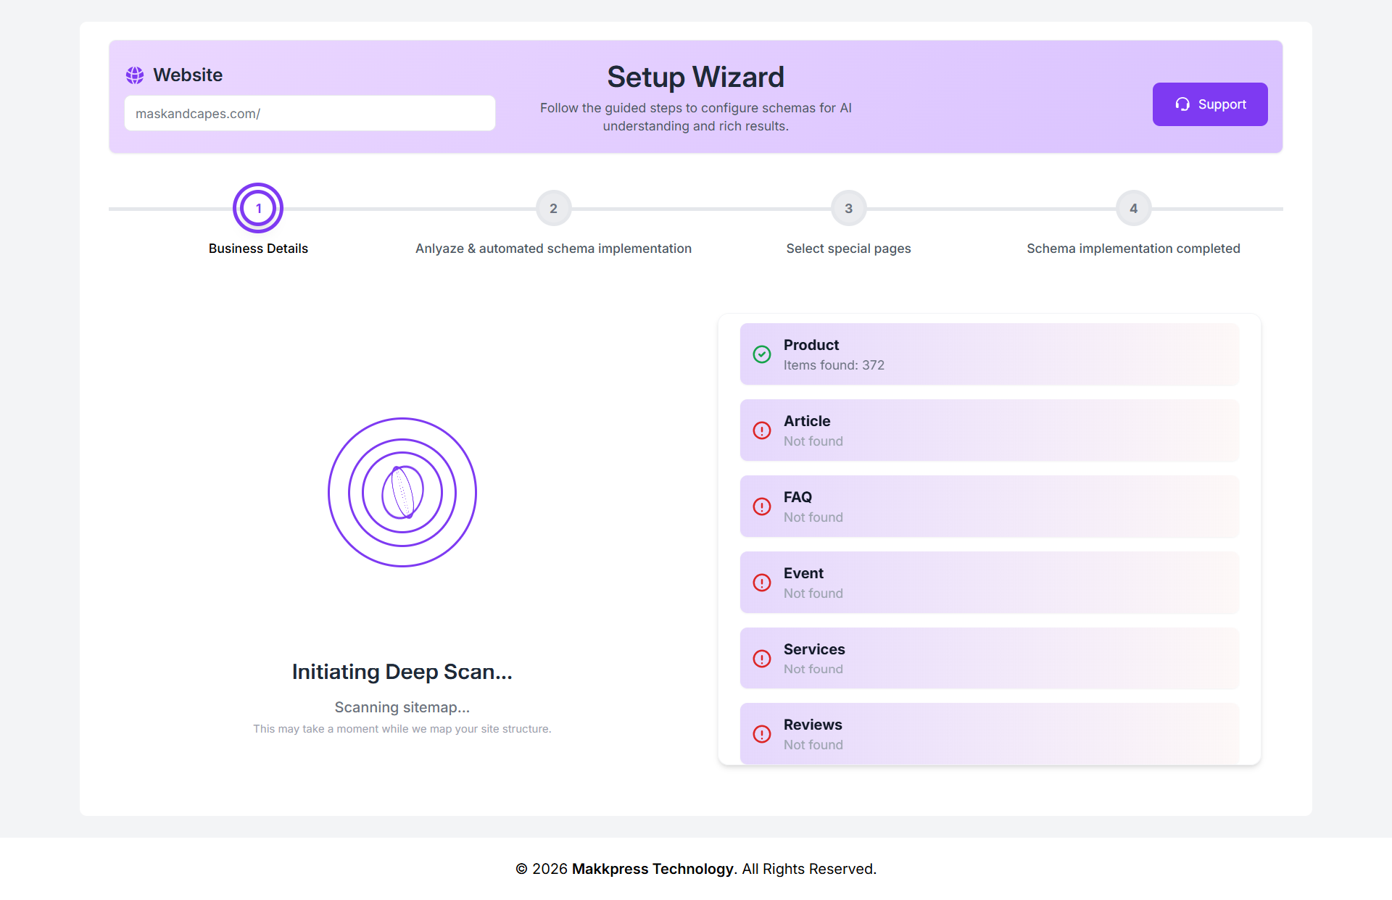This screenshot has width=1392, height=900.
Task: Select step 4 circle in wizard
Action: pyautogui.click(x=1133, y=209)
